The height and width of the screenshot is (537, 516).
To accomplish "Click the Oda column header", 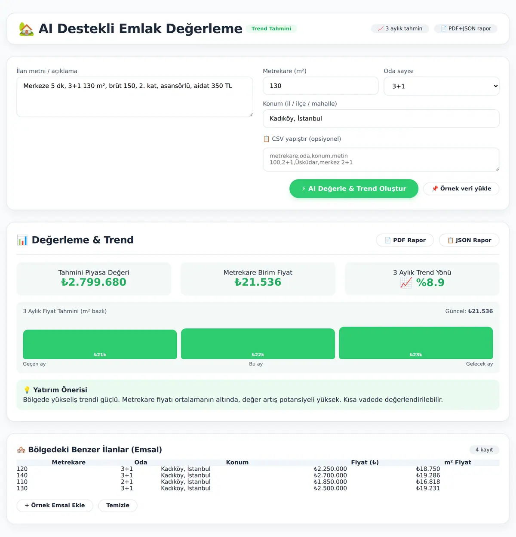I will tap(141, 463).
